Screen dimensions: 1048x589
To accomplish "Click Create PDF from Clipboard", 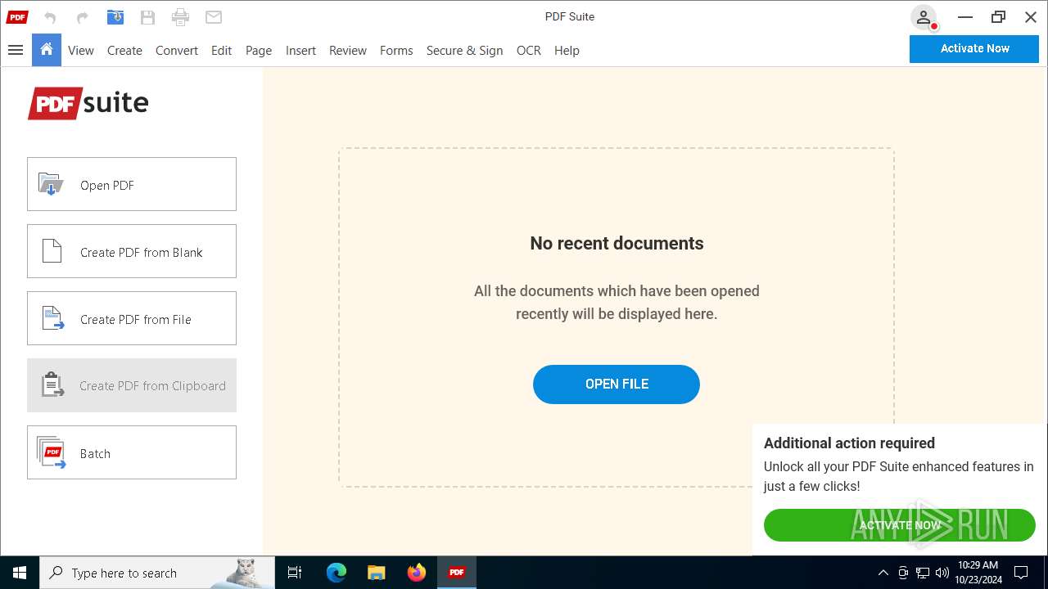I will click(x=132, y=385).
